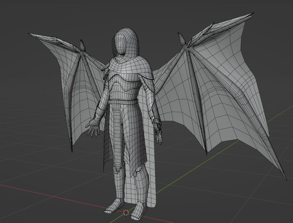Click the thumb claw atop the larger wing
The image size is (293, 223).
tap(182, 39)
